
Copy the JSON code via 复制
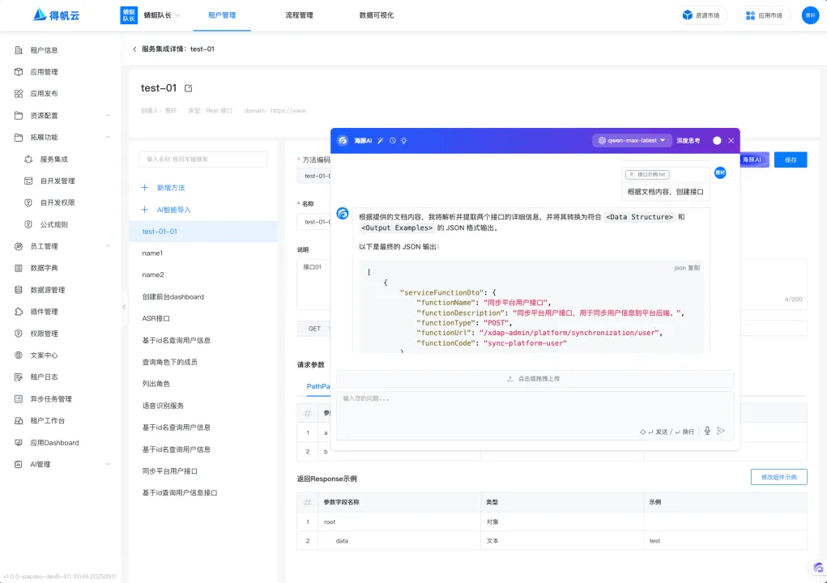point(693,268)
